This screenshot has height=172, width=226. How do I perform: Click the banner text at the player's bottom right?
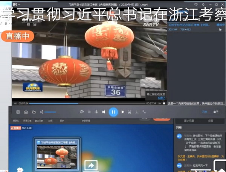point(196,103)
